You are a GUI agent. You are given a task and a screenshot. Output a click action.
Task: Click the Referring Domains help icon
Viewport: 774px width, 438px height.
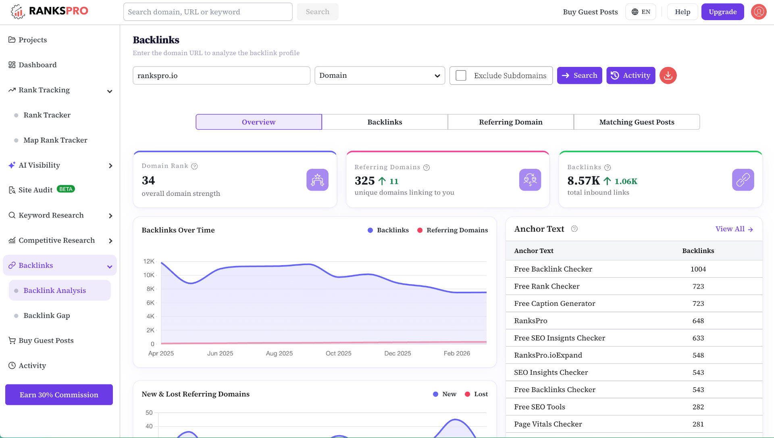[427, 167]
